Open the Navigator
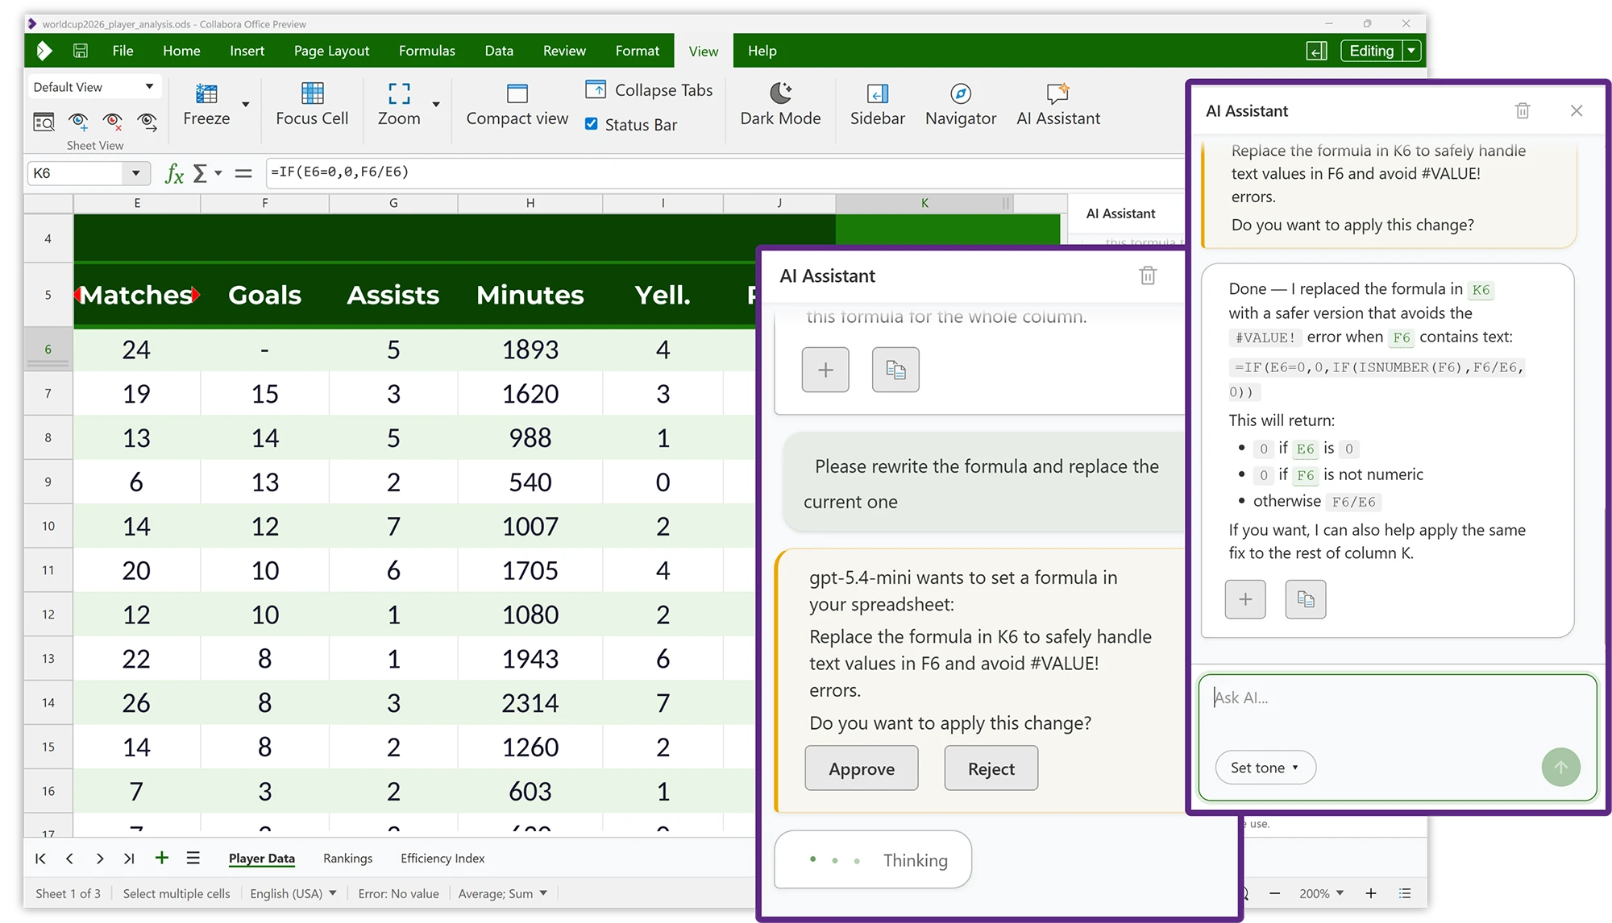This screenshot has height=923, width=1612. [x=961, y=105]
